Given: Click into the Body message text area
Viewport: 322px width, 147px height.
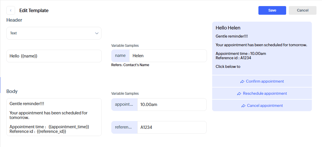Looking at the screenshot, I should point(54,117).
